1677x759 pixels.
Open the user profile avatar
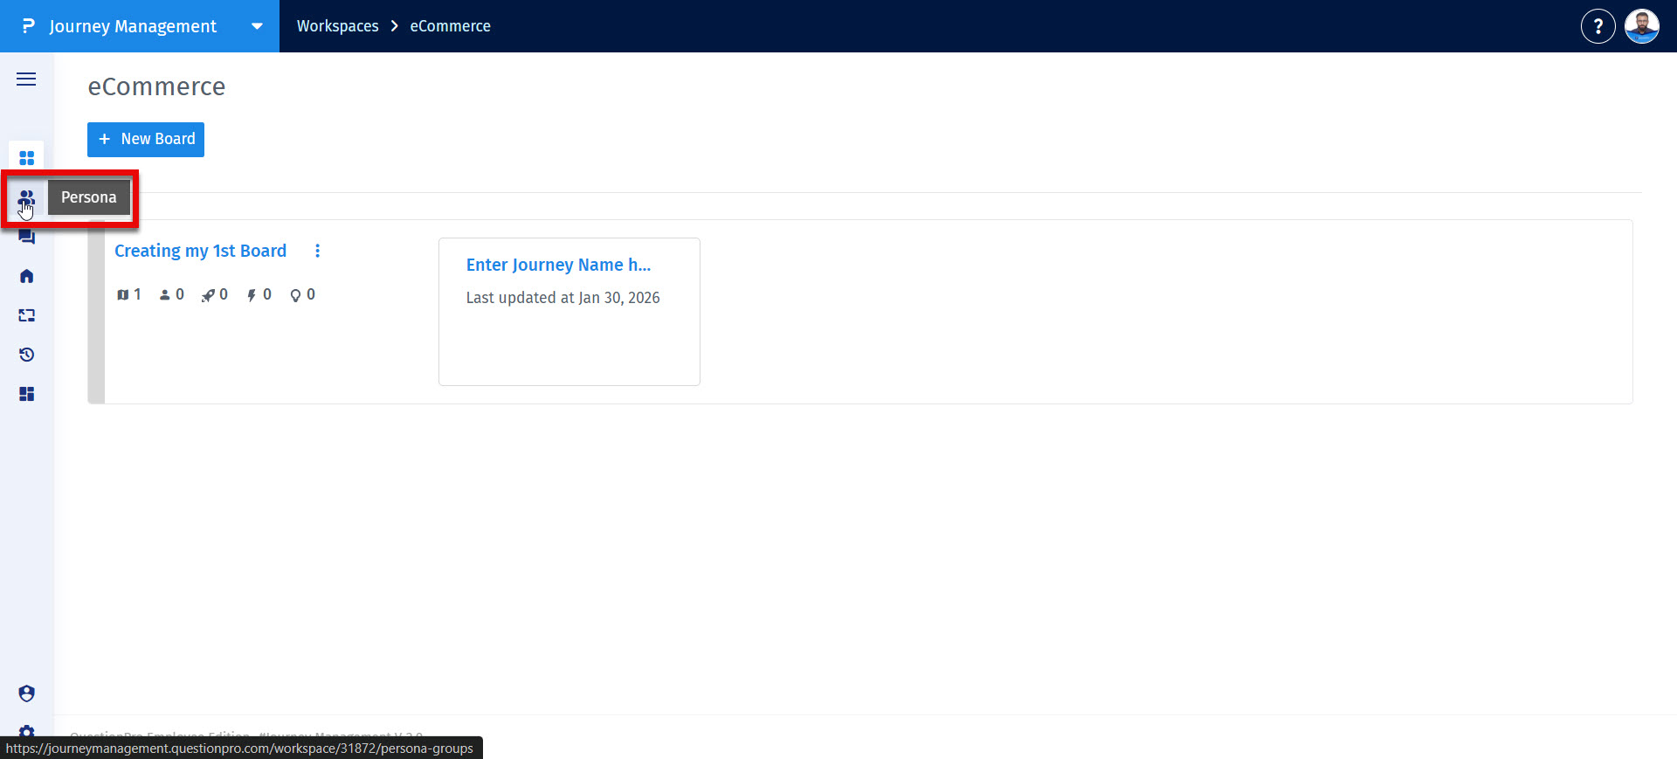tap(1641, 26)
